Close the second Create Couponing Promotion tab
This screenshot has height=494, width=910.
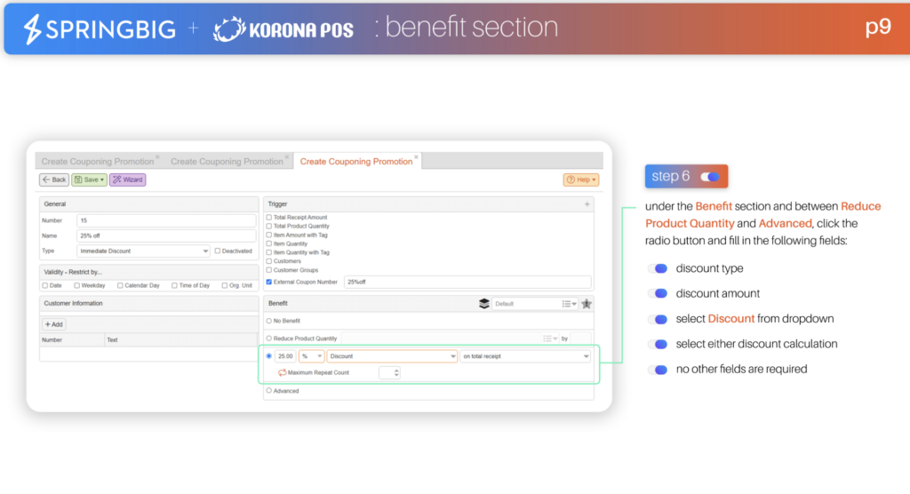(x=287, y=157)
